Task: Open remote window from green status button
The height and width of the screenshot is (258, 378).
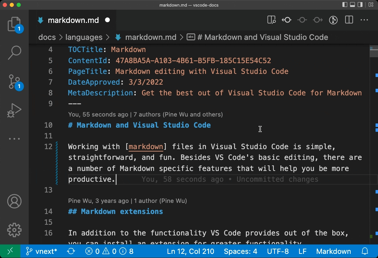Action: [10, 251]
